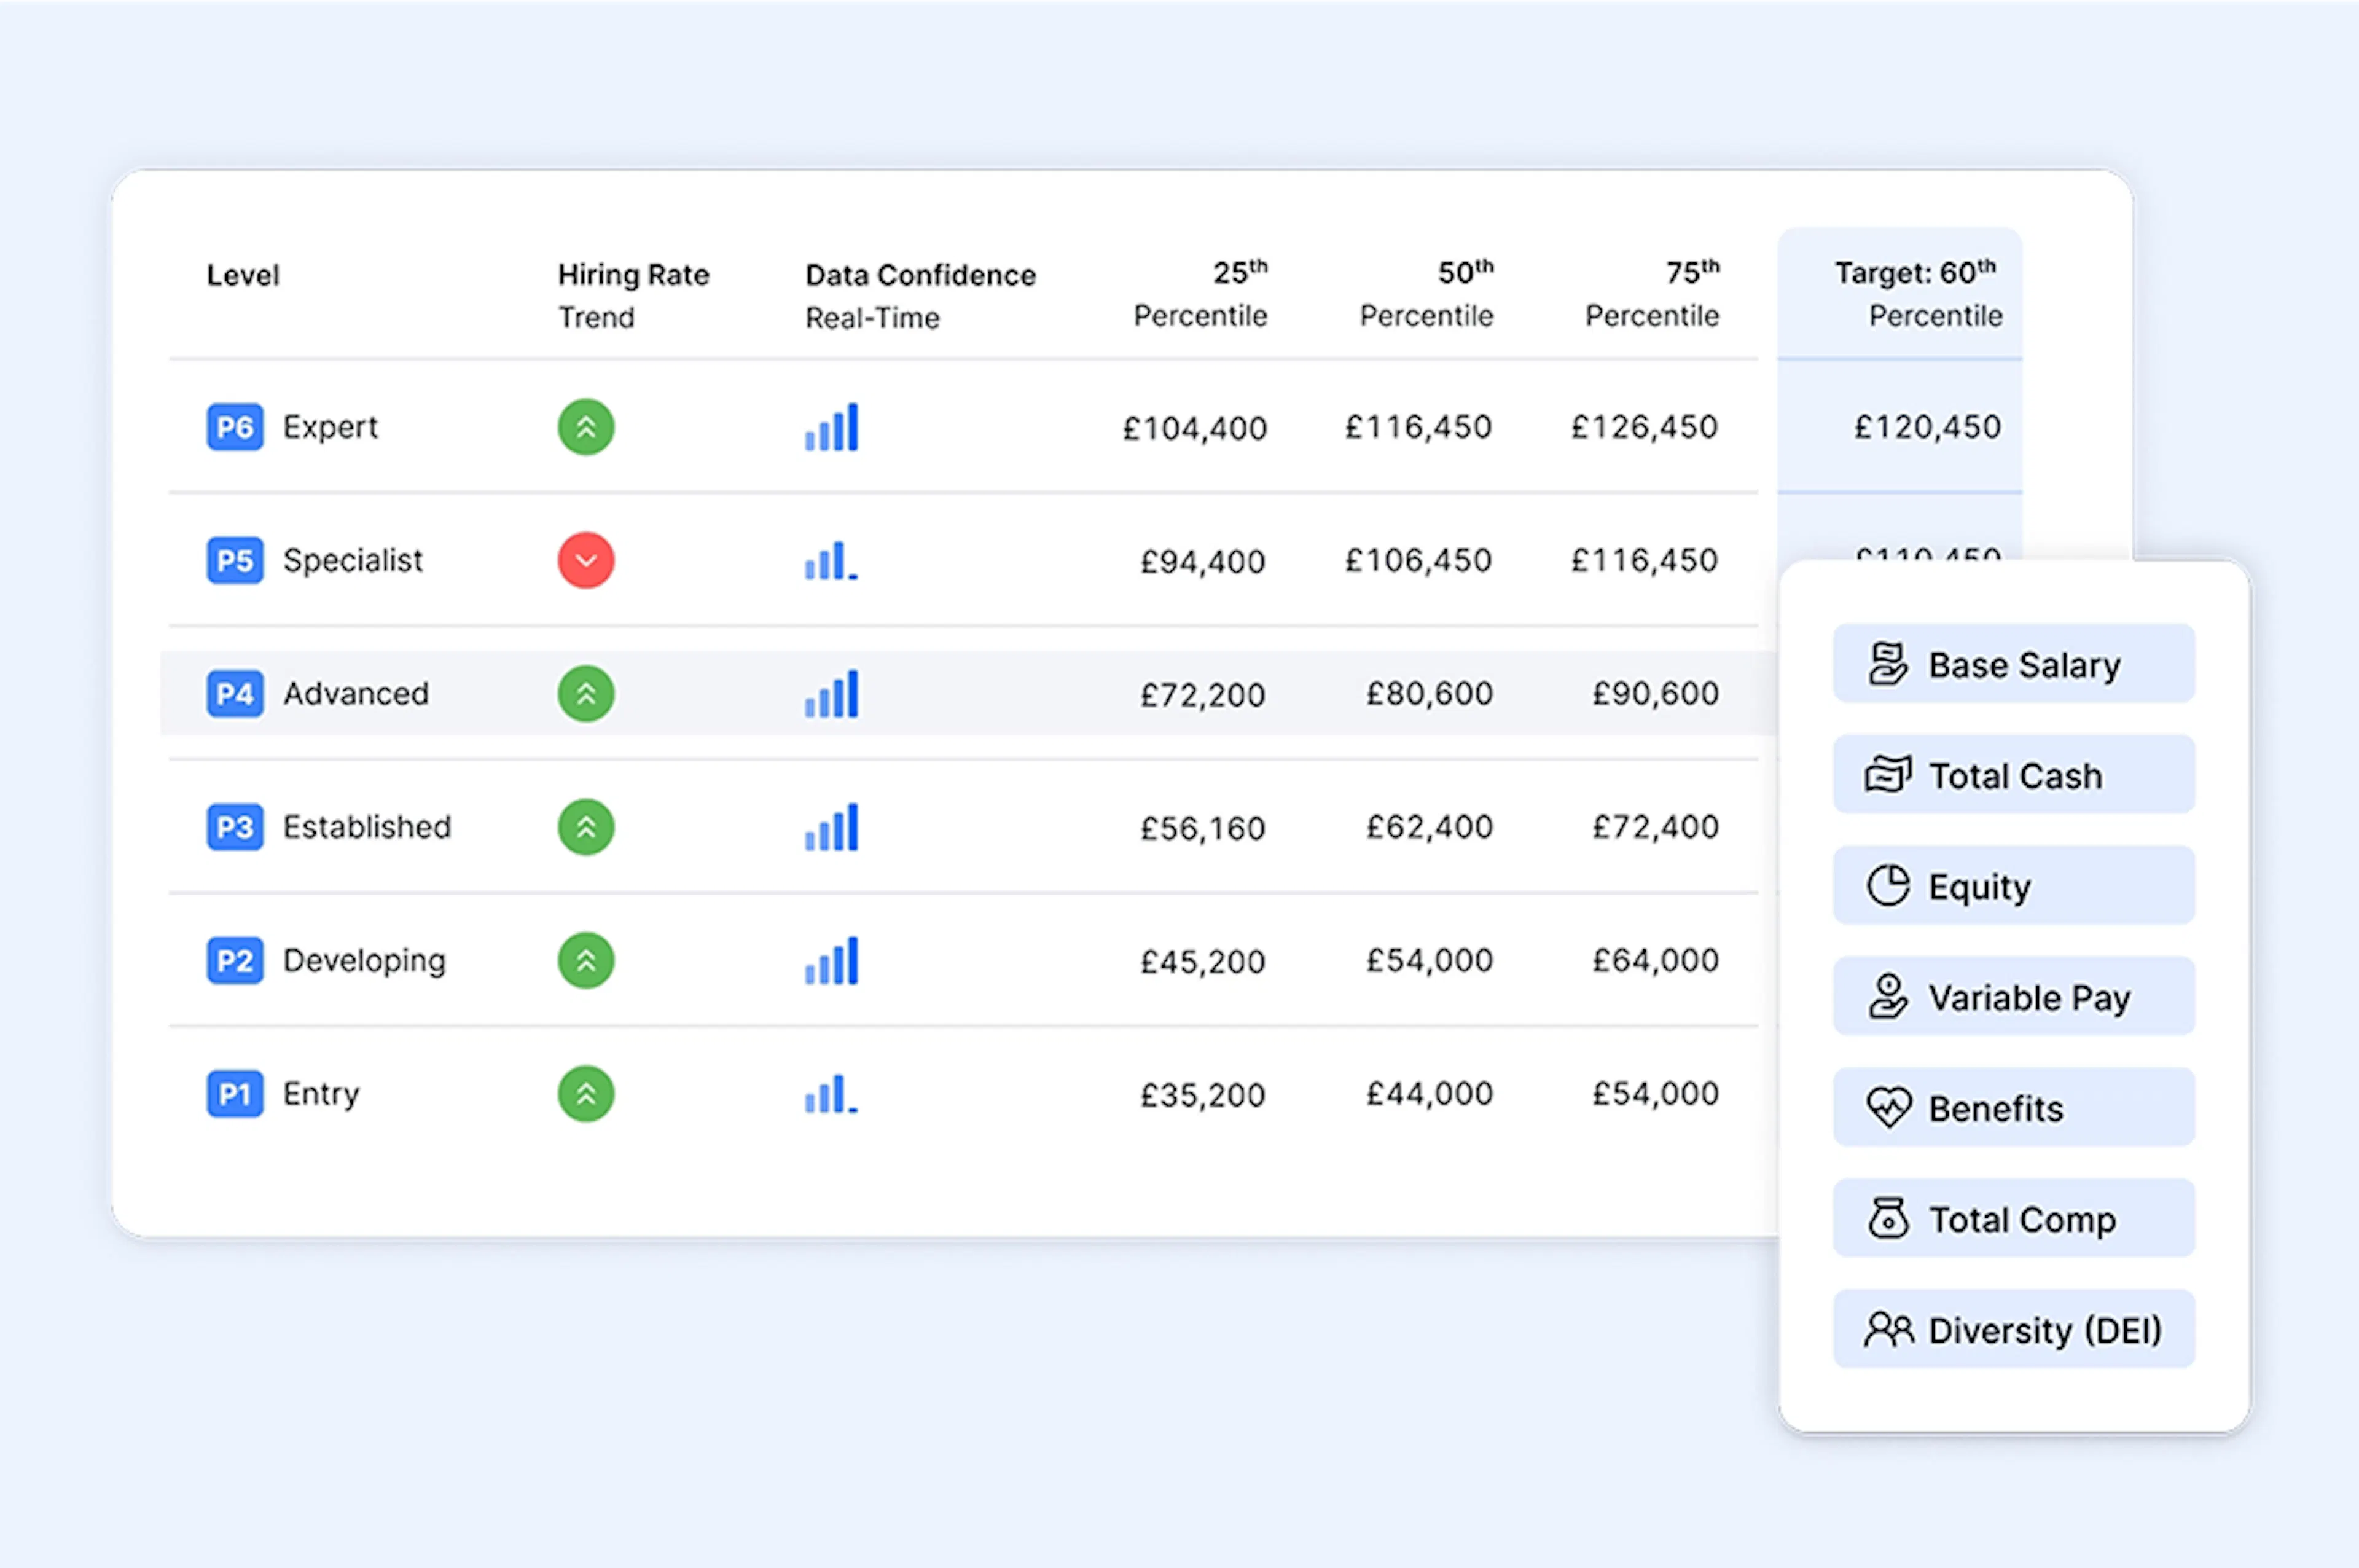
Task: Click the P2 level badge
Action: click(x=235, y=960)
